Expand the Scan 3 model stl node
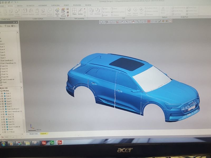 [3, 127]
